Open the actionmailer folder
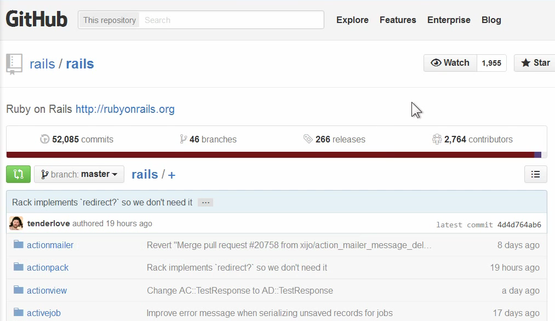555x321 pixels. click(50, 245)
